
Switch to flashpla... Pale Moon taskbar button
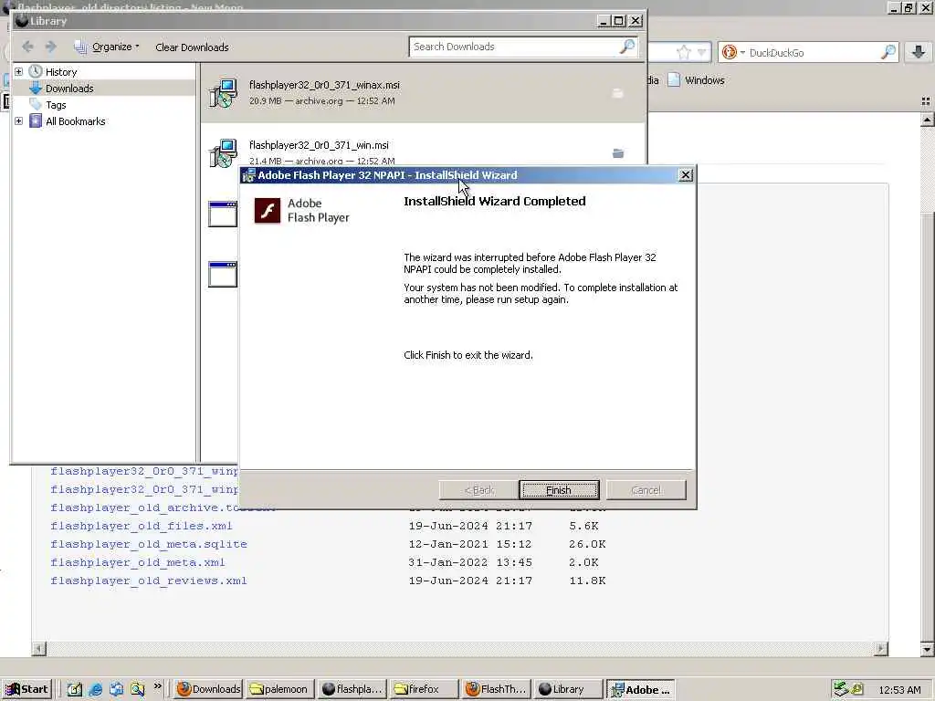(x=352, y=689)
